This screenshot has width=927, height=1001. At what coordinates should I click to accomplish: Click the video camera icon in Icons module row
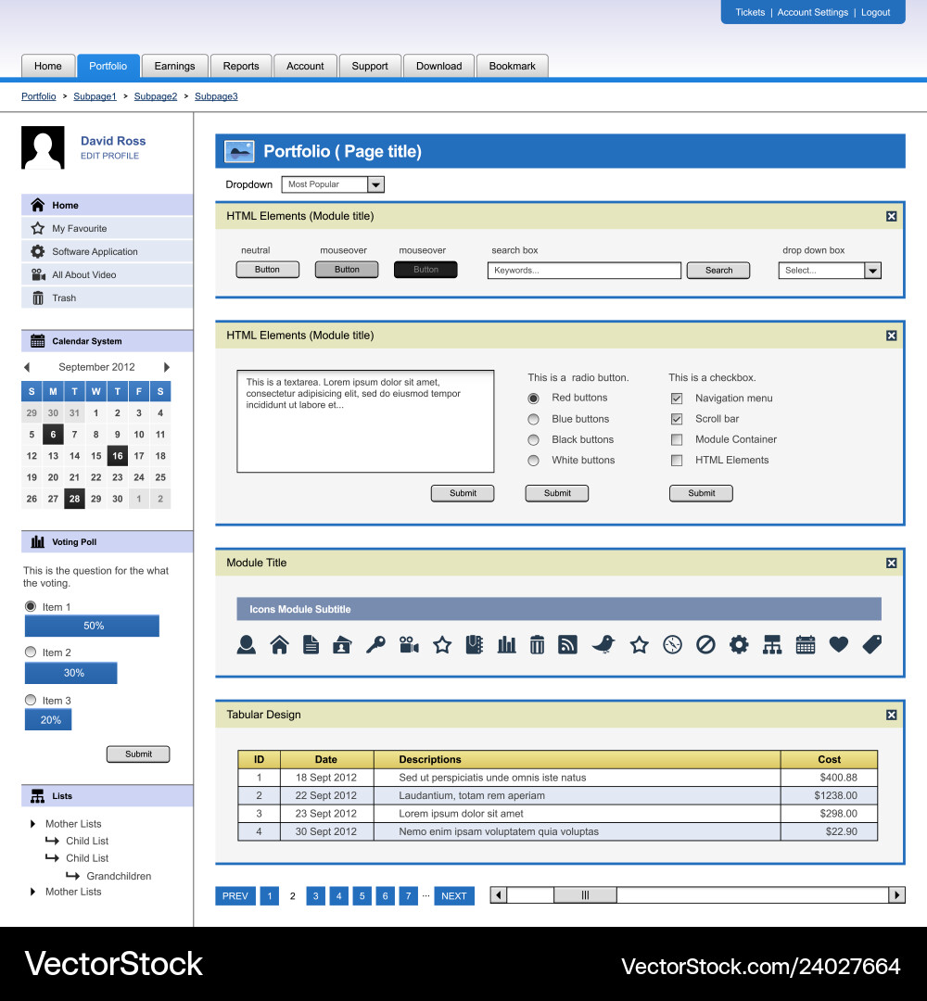(x=409, y=645)
